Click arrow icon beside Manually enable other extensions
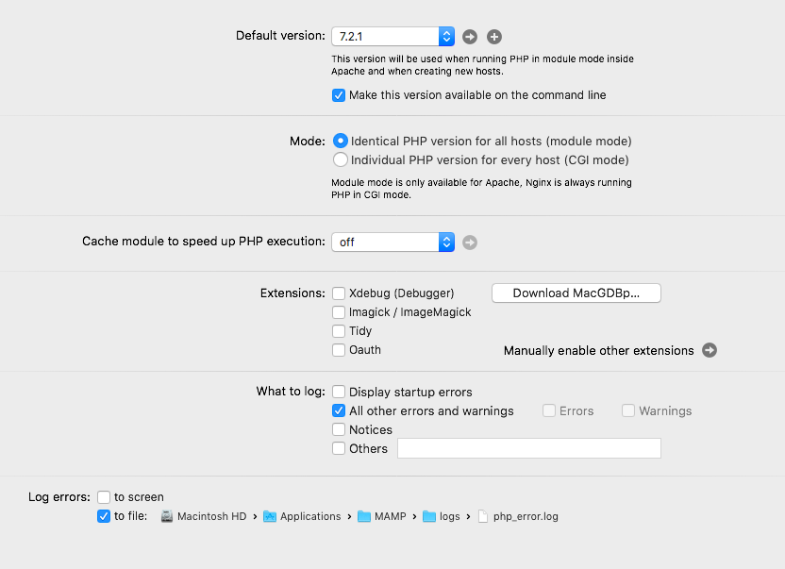The width and height of the screenshot is (785, 569). (x=710, y=350)
